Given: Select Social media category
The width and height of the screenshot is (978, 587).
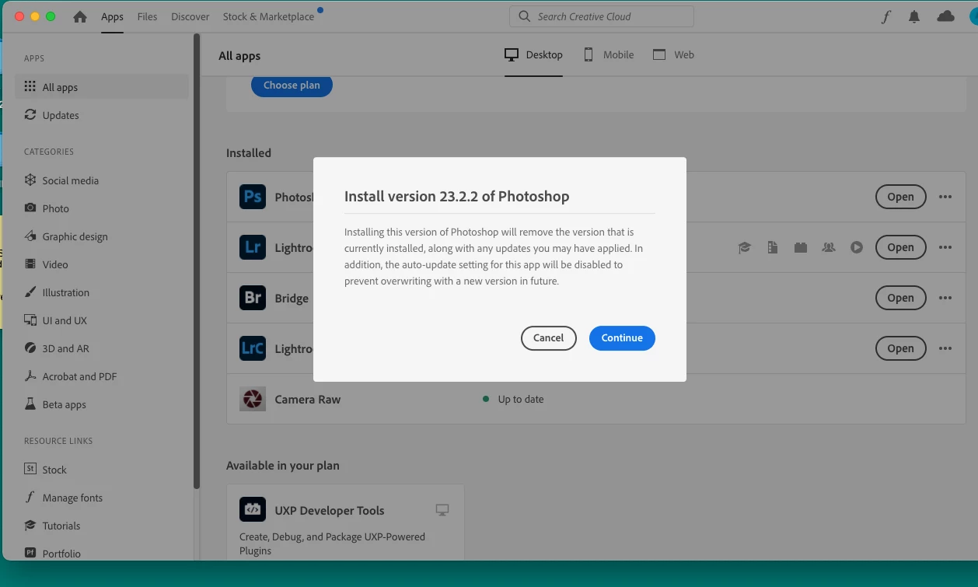Looking at the screenshot, I should [102, 180].
